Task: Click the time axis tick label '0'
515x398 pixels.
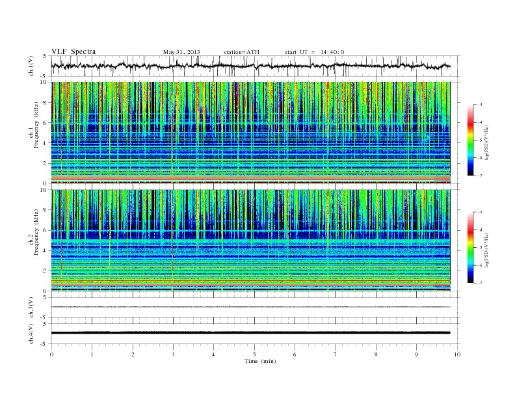Action: tap(51, 354)
